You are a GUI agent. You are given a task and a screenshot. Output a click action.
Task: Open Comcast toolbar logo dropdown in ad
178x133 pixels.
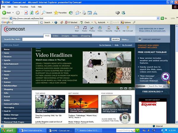pyautogui.click(x=147, y=86)
